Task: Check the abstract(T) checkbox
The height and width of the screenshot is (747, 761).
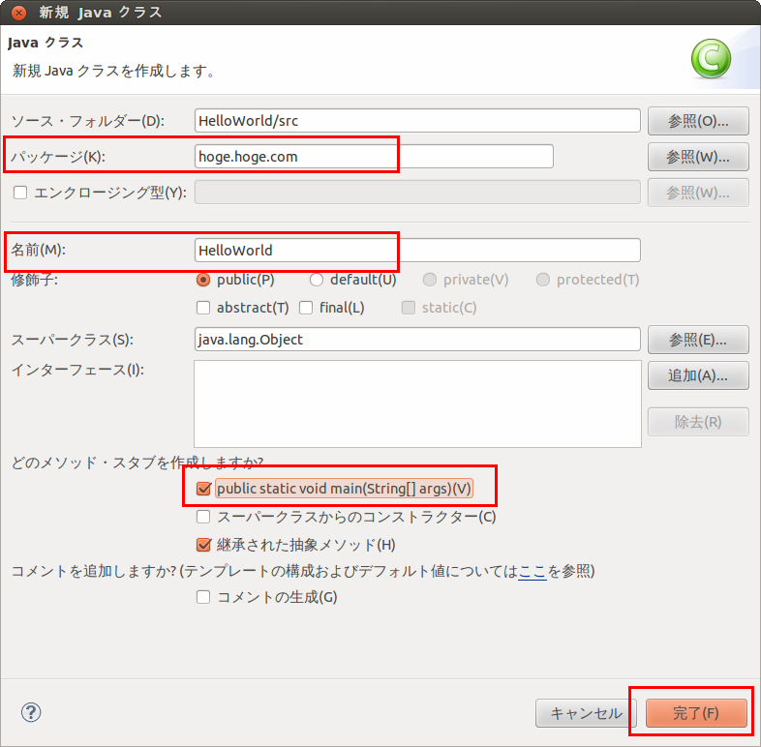Action: coord(203,308)
